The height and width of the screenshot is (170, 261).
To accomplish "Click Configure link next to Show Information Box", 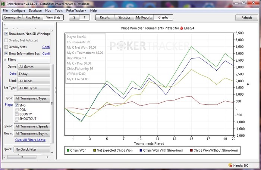I will pyautogui.click(x=46, y=53).
